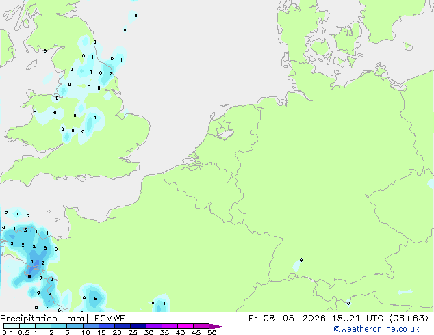Click the '(06+63)' forecast run text

tap(409, 319)
